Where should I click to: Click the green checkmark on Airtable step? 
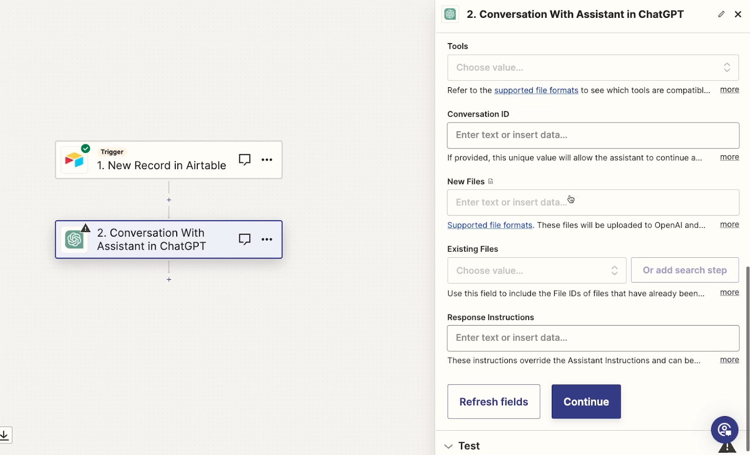point(85,149)
